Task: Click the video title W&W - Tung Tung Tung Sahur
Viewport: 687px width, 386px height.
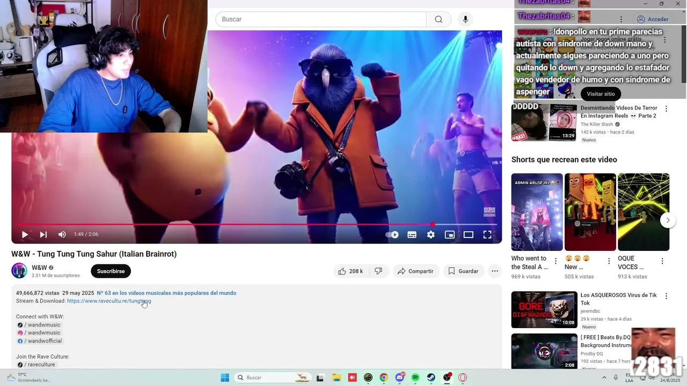Action: coord(94,254)
